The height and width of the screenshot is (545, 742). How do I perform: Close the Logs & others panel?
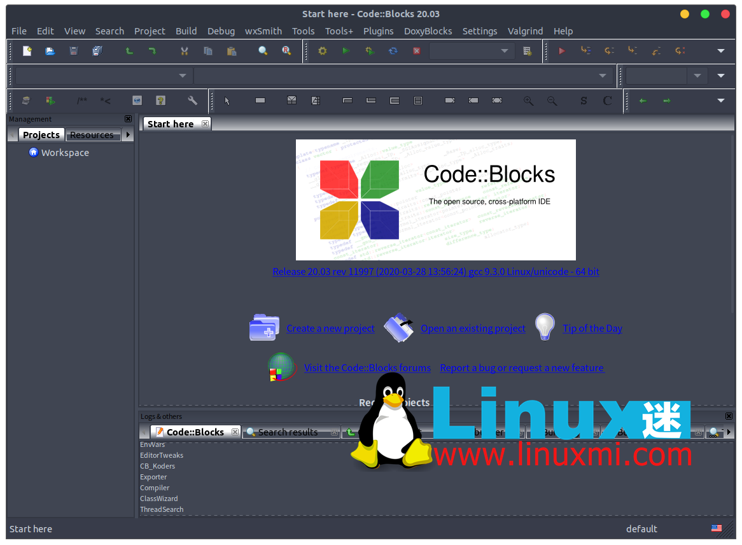[729, 416]
